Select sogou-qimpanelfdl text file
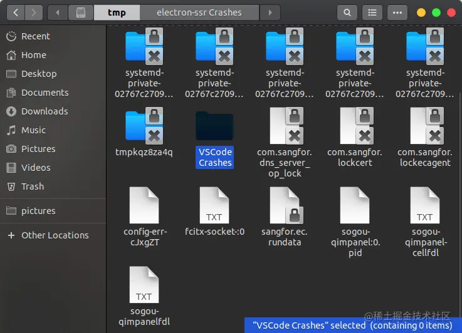This screenshot has width=462, height=333. coord(144,297)
